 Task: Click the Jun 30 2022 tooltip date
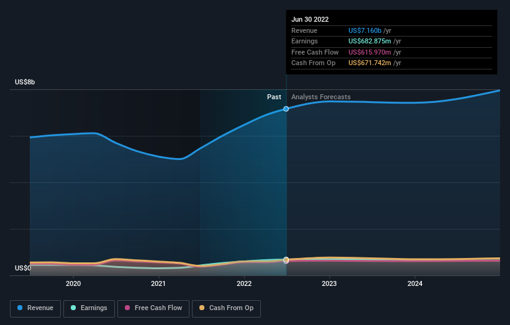click(x=310, y=19)
